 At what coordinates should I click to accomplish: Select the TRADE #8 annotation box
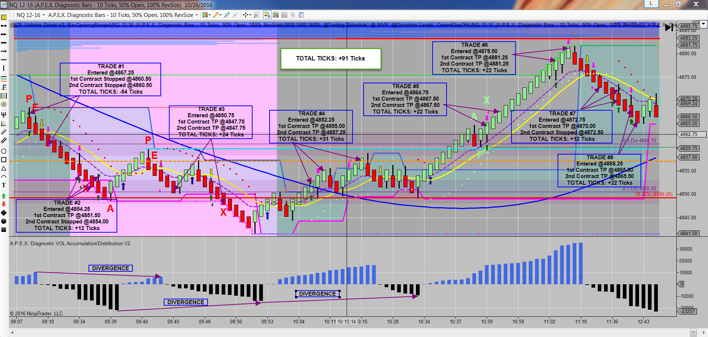[x=599, y=170]
